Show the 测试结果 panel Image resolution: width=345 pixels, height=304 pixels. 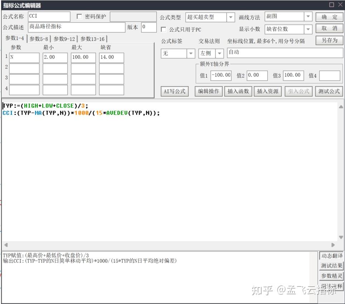[x=331, y=266]
